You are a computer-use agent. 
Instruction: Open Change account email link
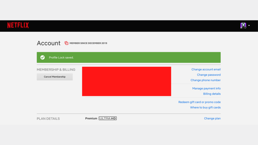coord(206,69)
